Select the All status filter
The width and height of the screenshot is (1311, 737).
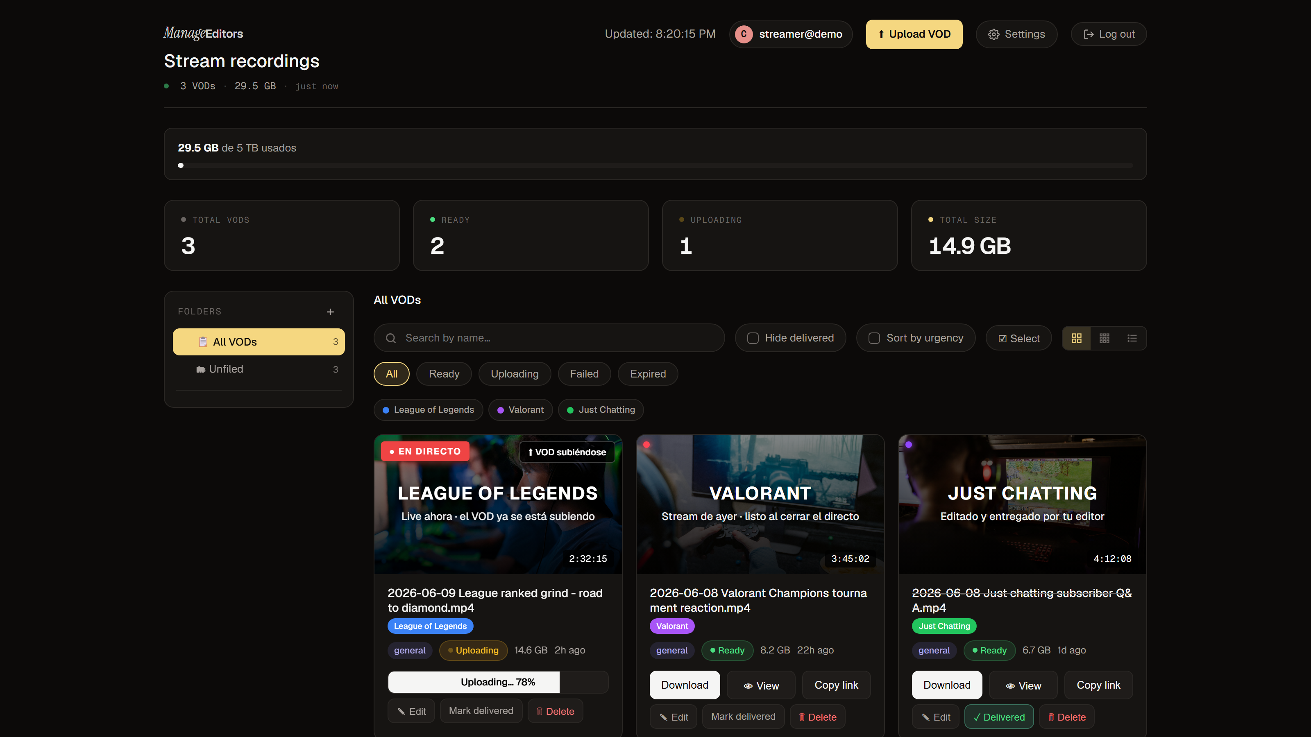tap(391, 374)
